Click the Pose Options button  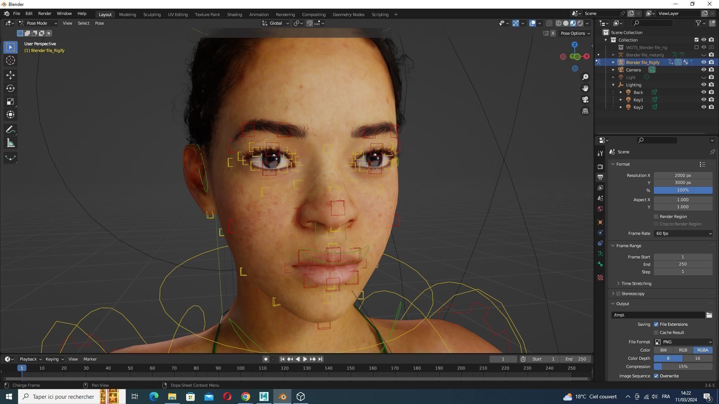click(575, 33)
